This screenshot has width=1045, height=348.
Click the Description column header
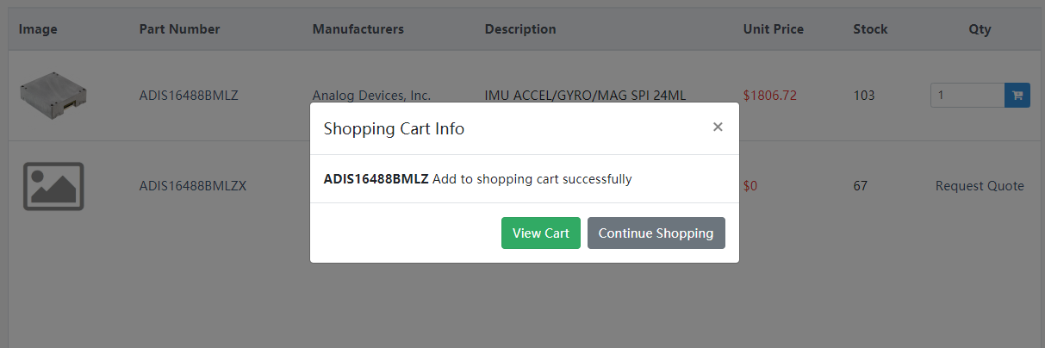pyautogui.click(x=520, y=29)
